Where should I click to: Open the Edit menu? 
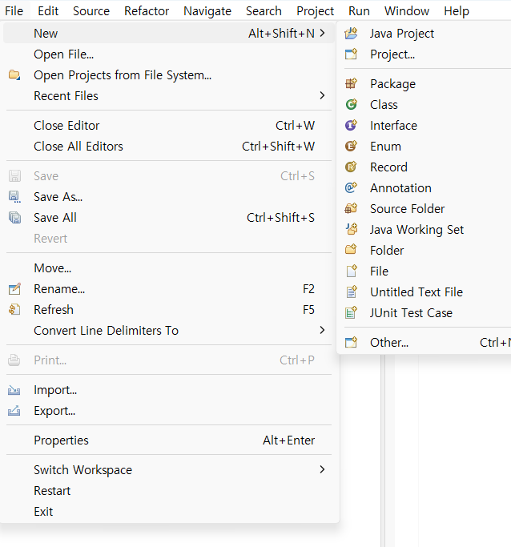point(48,11)
